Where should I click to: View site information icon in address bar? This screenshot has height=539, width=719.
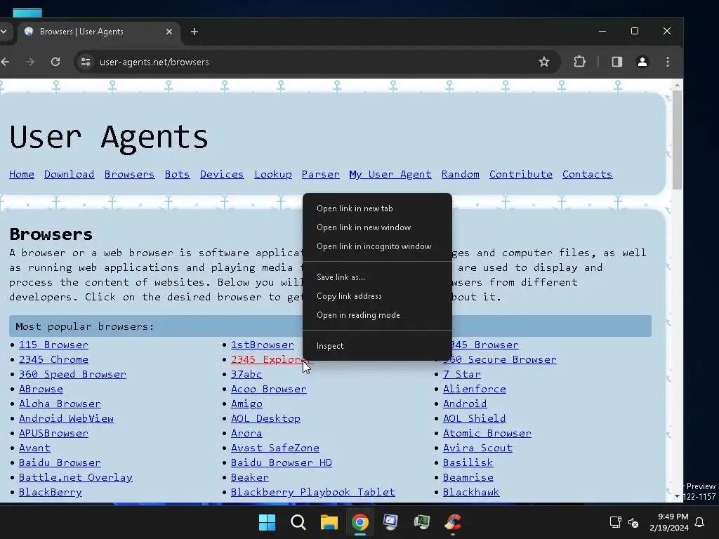pos(86,62)
